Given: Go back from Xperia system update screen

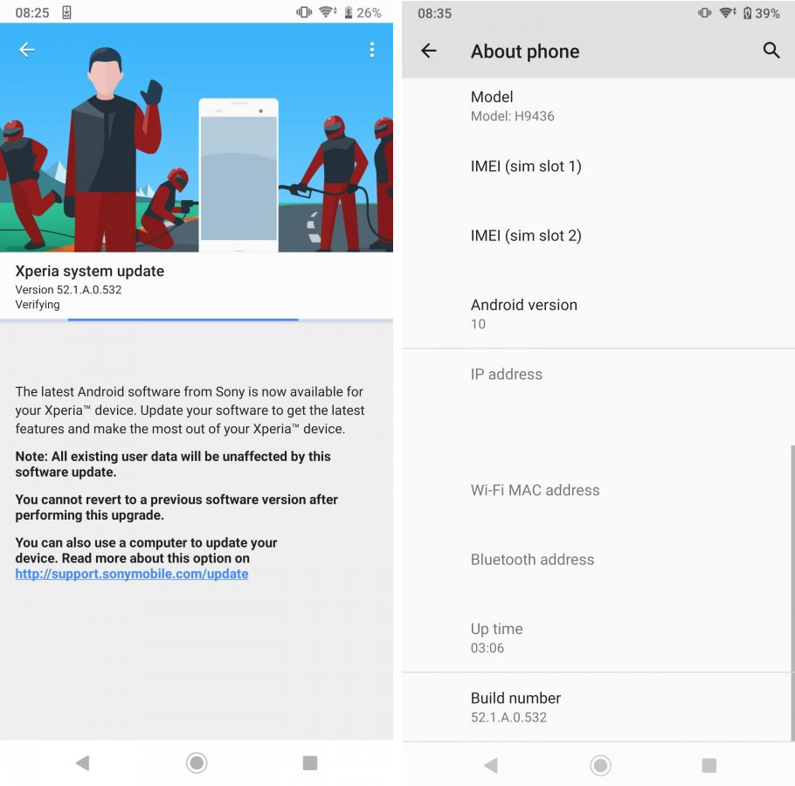Looking at the screenshot, I should click(x=27, y=50).
